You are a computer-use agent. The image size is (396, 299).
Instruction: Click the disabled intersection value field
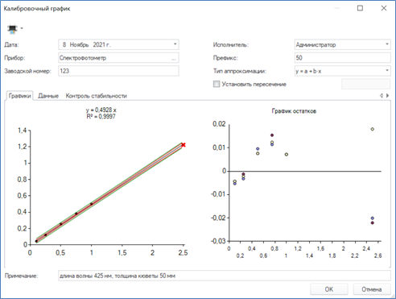click(366, 85)
